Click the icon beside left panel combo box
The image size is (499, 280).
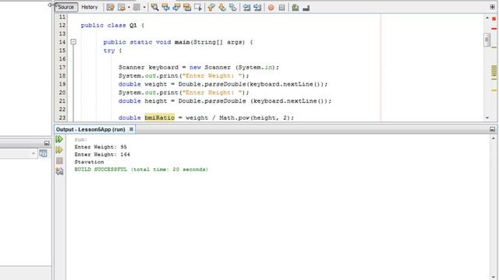coord(44,154)
